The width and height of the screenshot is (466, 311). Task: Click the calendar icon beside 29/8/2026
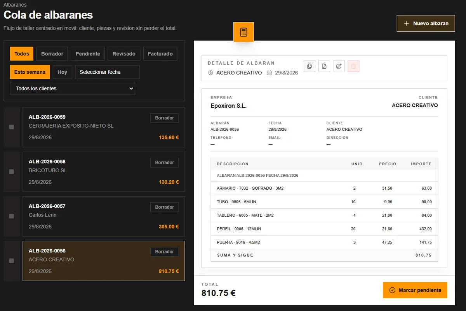(269, 73)
